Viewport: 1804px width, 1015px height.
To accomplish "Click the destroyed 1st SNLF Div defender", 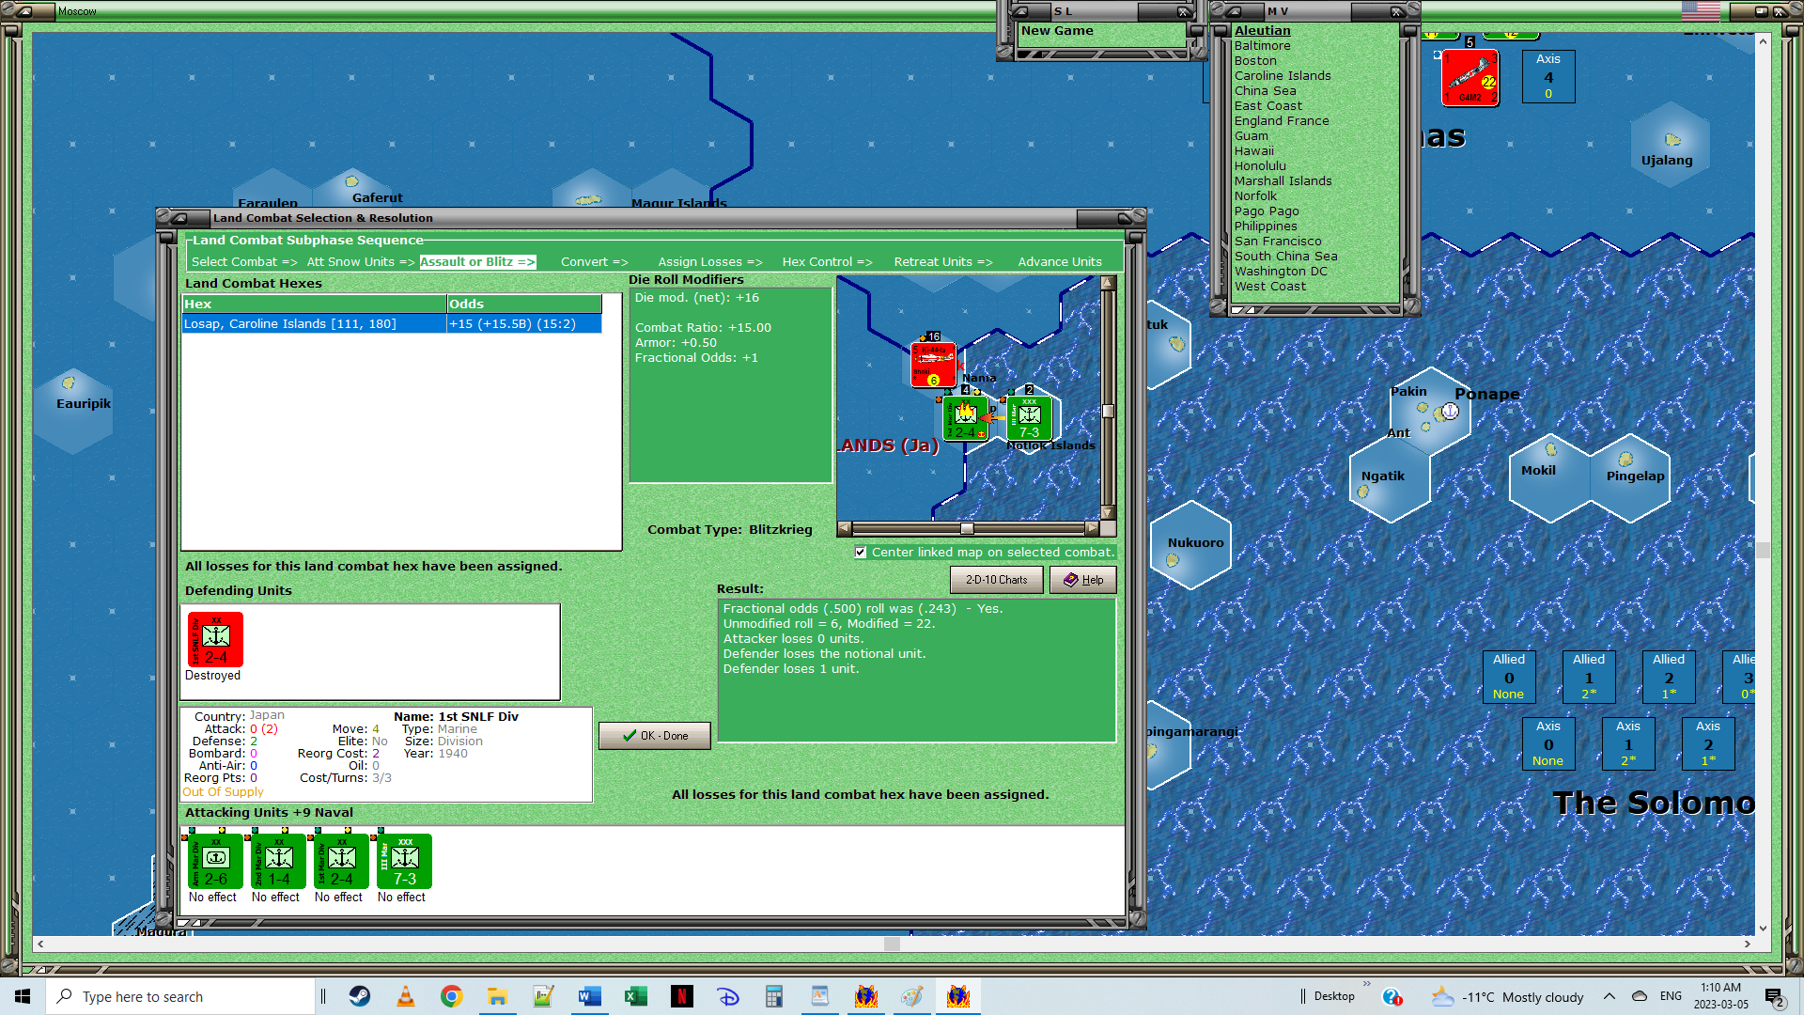I will pos(216,639).
